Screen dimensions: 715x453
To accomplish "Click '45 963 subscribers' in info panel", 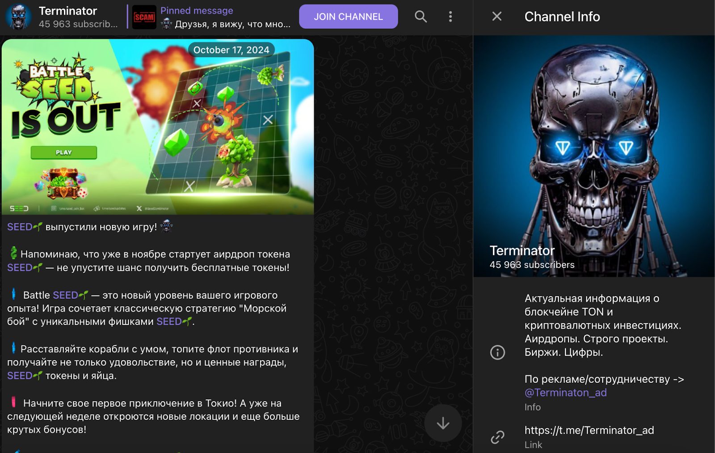I will (x=532, y=265).
